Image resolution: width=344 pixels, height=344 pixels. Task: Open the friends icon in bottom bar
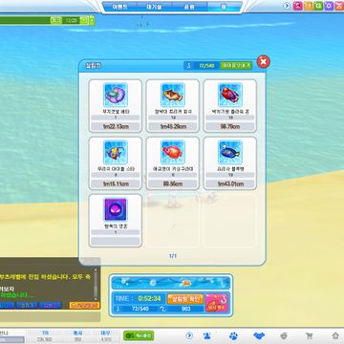pyautogui.click(x=207, y=335)
